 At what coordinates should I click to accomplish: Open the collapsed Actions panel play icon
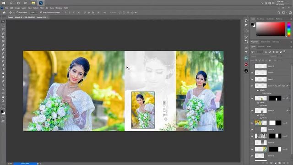(x=246, y=25)
